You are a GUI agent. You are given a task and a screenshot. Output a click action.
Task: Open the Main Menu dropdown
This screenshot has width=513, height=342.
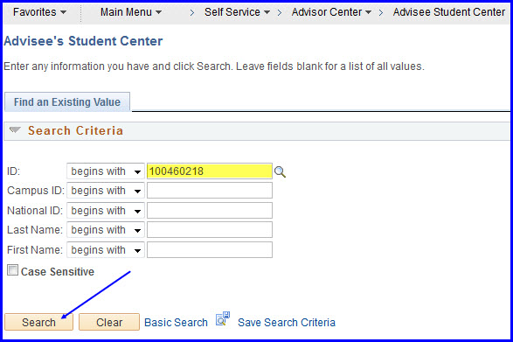(131, 12)
